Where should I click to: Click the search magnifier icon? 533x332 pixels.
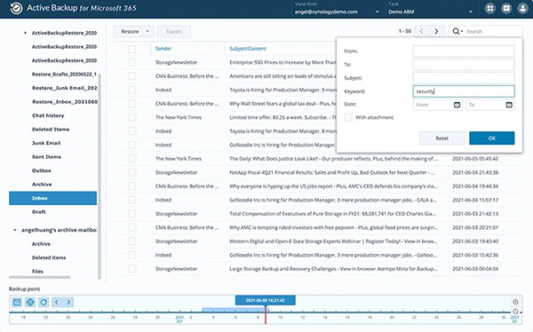click(456, 31)
